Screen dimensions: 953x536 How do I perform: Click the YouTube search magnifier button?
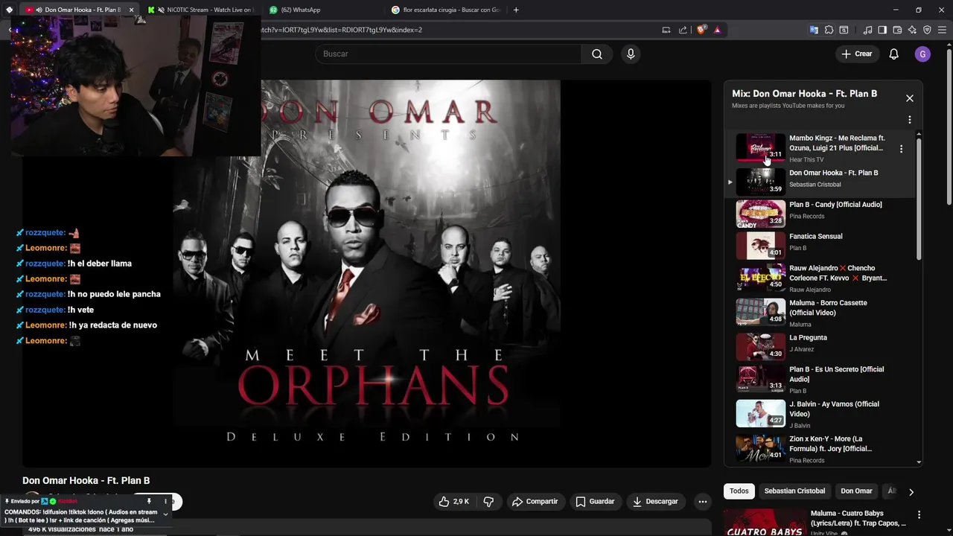(x=597, y=54)
